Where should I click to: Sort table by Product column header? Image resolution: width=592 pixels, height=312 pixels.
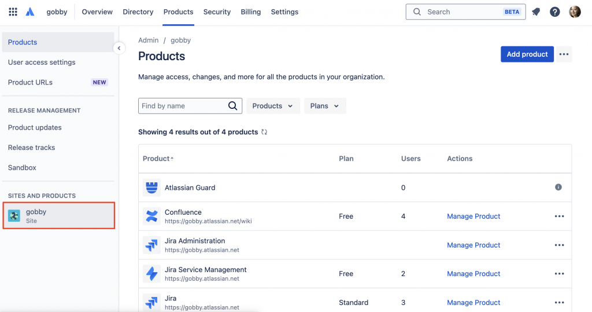coord(158,159)
